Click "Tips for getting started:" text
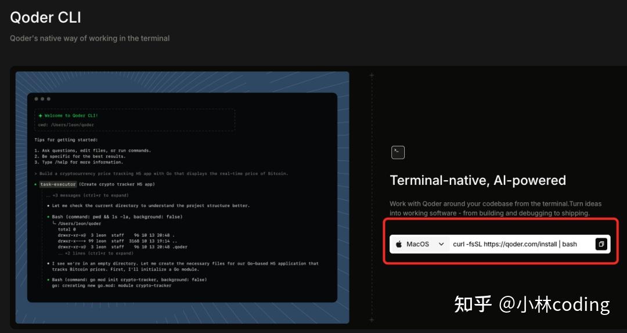 point(66,139)
